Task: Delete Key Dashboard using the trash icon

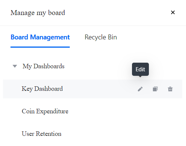Action: point(170,89)
